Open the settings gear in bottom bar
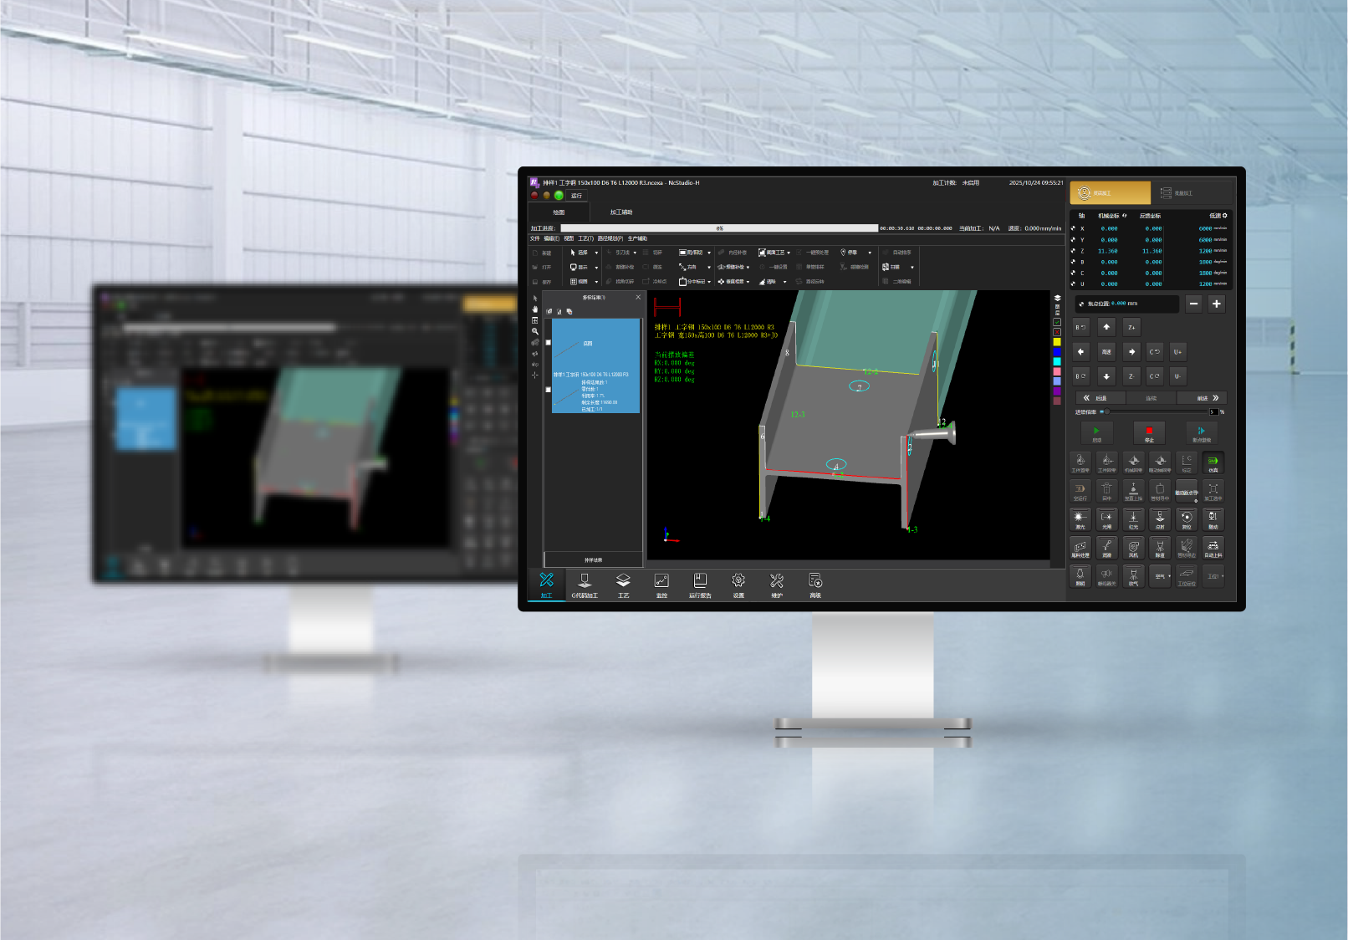The height and width of the screenshot is (940, 1348). [x=738, y=583]
